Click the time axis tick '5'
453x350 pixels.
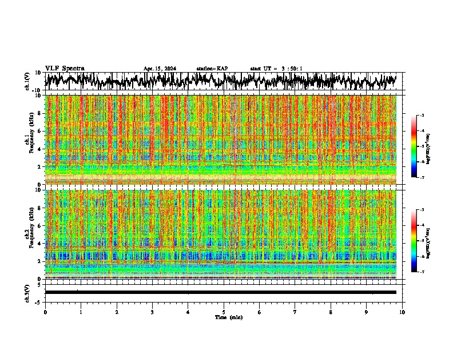[224, 312]
